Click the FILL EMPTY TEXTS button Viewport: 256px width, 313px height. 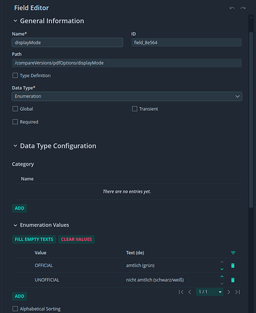point(34,239)
